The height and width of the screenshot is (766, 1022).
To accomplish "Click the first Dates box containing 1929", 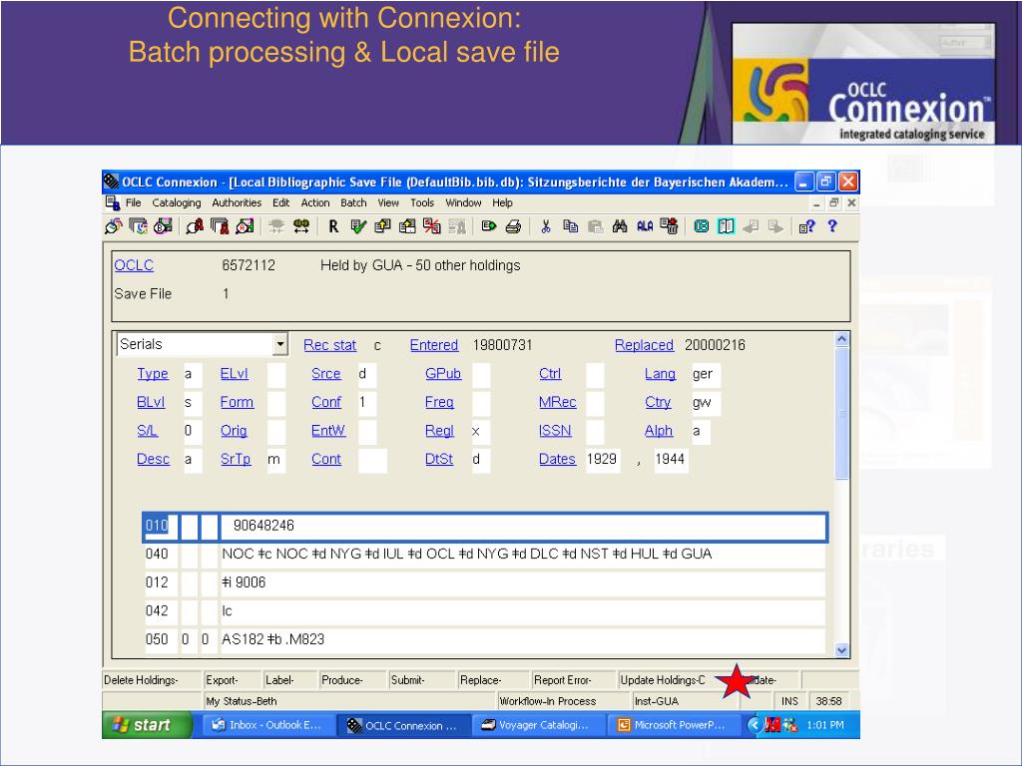I will pyautogui.click(x=603, y=459).
